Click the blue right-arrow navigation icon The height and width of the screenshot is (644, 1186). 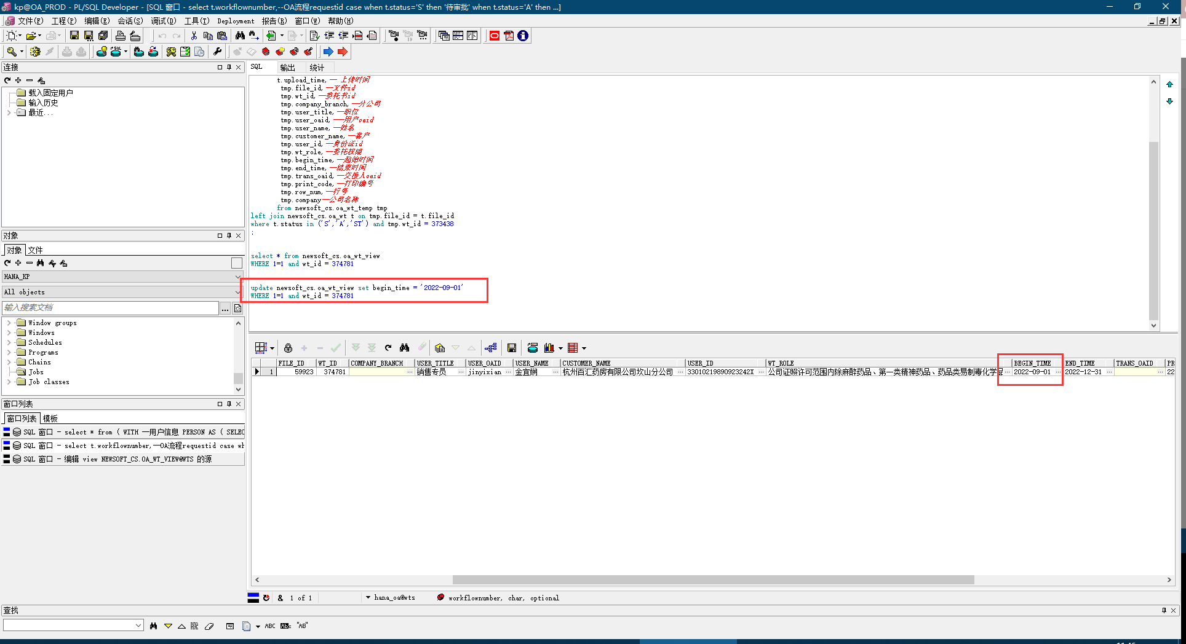click(328, 52)
